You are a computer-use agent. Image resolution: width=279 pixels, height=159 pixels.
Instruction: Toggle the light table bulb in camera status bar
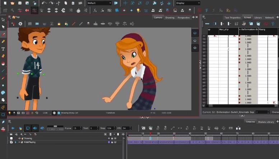(x=10, y=113)
